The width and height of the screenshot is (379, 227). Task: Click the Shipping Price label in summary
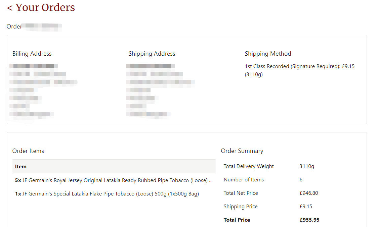click(241, 207)
